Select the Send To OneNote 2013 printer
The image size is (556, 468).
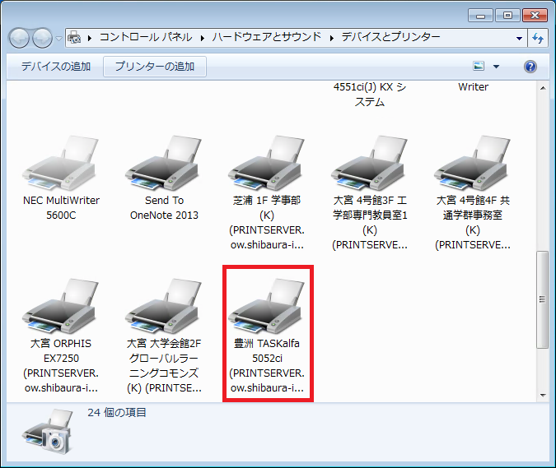[164, 167]
